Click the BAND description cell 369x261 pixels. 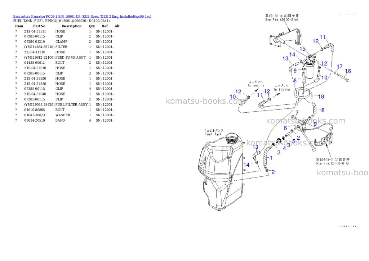(x=60, y=120)
